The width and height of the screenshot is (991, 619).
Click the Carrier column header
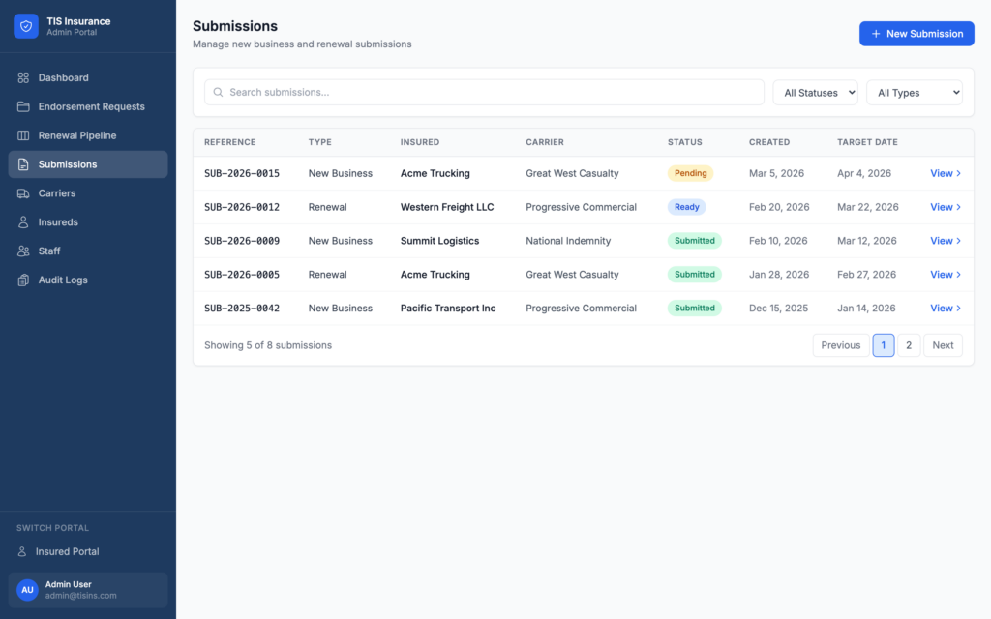pyautogui.click(x=545, y=142)
